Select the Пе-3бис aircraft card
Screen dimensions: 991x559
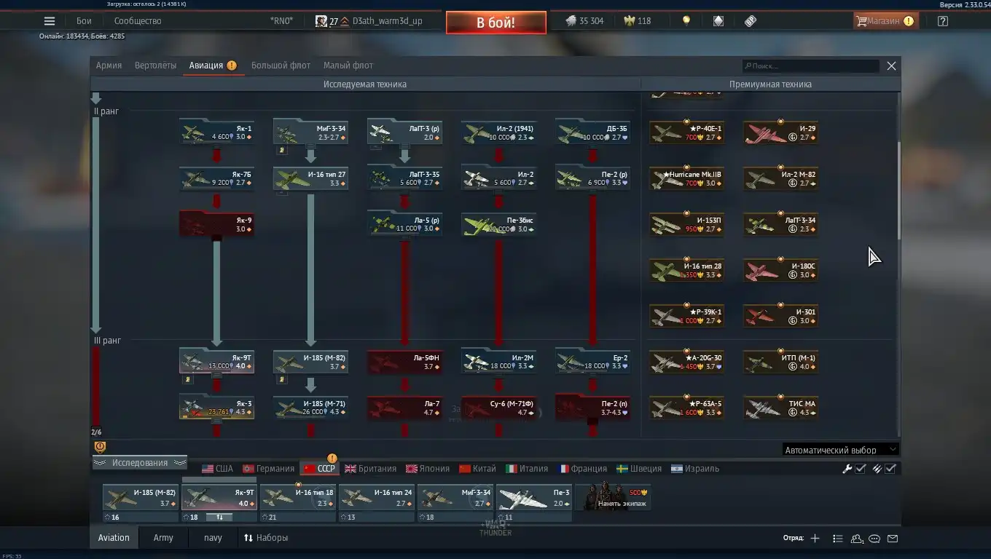498,224
